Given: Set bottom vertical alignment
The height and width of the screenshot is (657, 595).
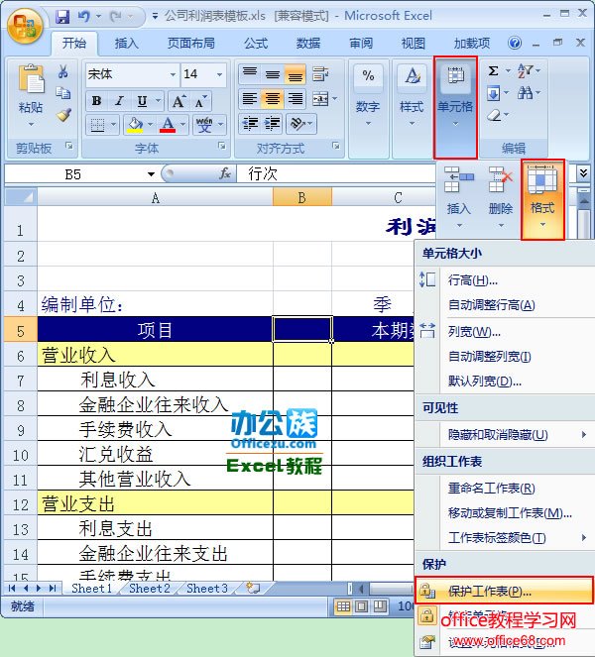Looking at the screenshot, I should tap(296, 74).
